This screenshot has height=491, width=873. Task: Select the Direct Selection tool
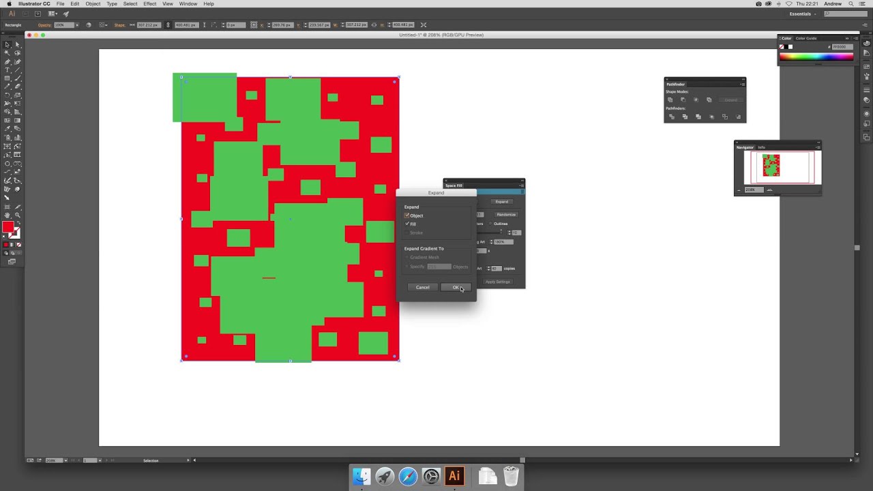(17, 44)
